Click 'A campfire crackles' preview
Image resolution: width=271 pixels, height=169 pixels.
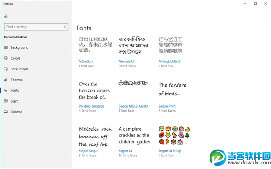click(135, 135)
